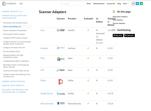Open the Trivy scanner link
Viewport: 151px width, 111px height.
[43, 58]
